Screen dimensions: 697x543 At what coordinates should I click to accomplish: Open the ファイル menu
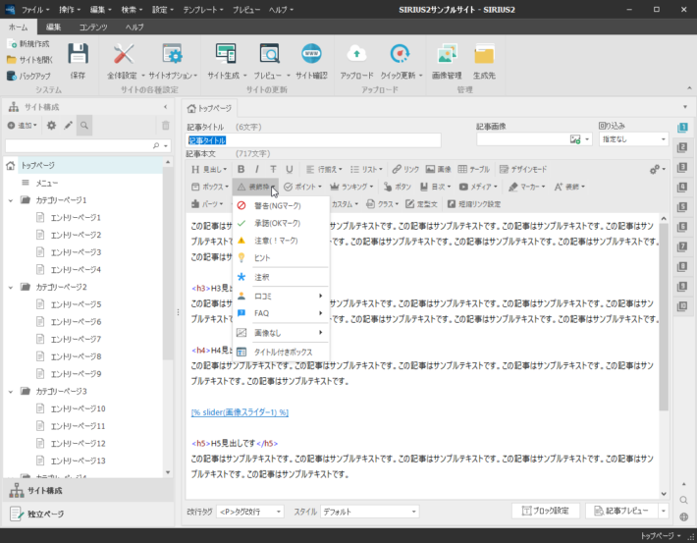pos(35,10)
